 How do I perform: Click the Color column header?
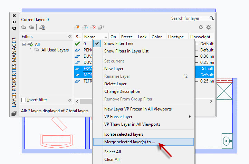tap(157, 37)
